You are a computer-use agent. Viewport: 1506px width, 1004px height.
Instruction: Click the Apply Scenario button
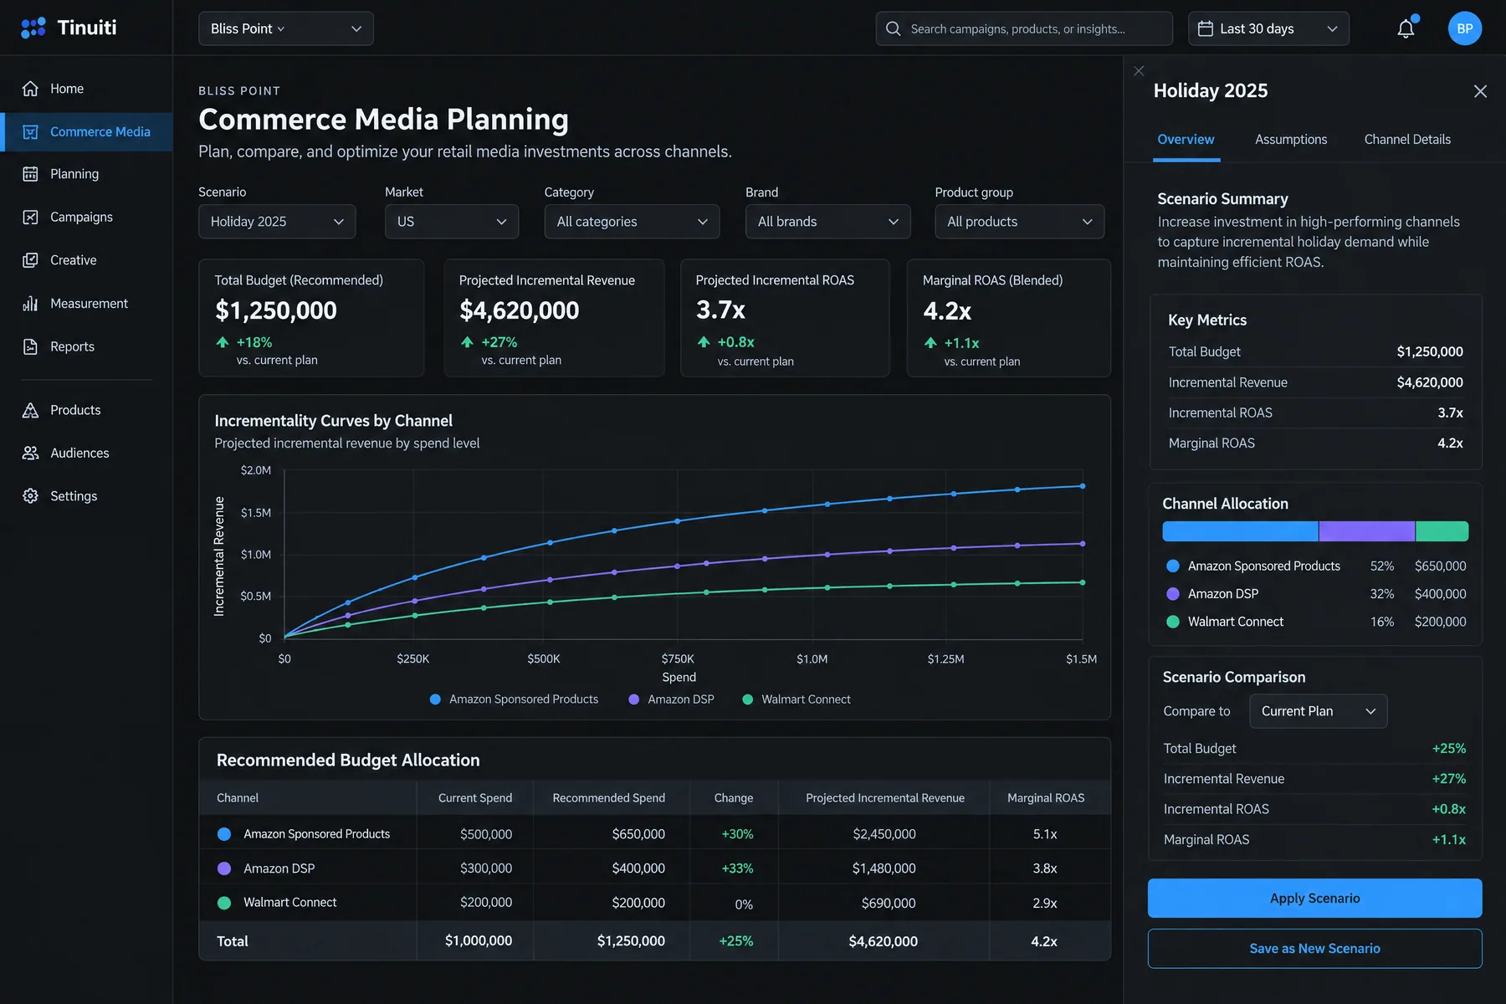click(x=1314, y=899)
